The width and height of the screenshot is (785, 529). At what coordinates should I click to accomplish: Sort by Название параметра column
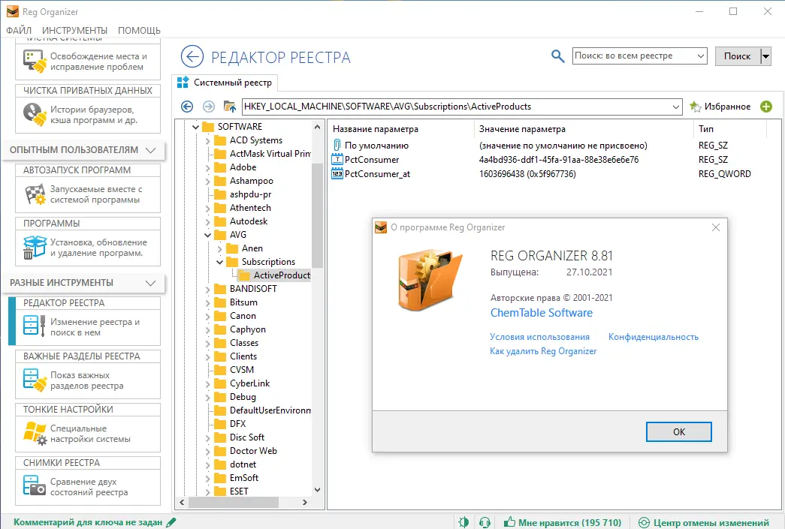[x=376, y=129]
